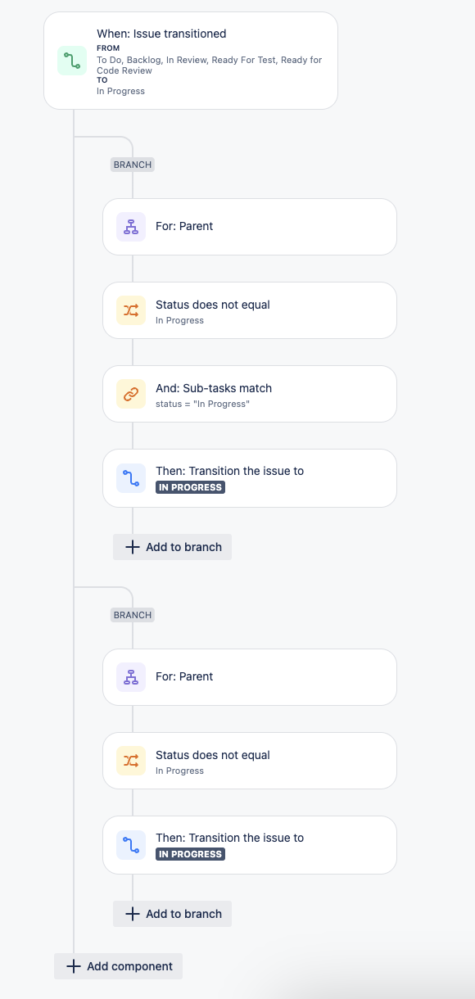Viewport: 475px width, 999px height.
Task: Click the IN PROGRESS status lozenge
Action: [x=190, y=486]
